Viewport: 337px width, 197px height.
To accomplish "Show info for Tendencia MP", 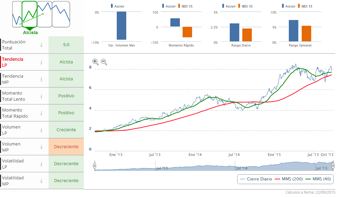I will coord(41,79).
